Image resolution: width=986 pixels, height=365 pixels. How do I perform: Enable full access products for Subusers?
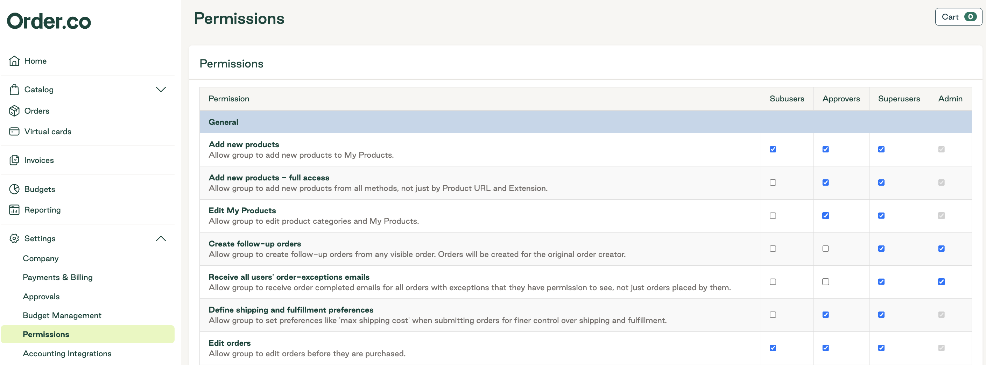(773, 182)
